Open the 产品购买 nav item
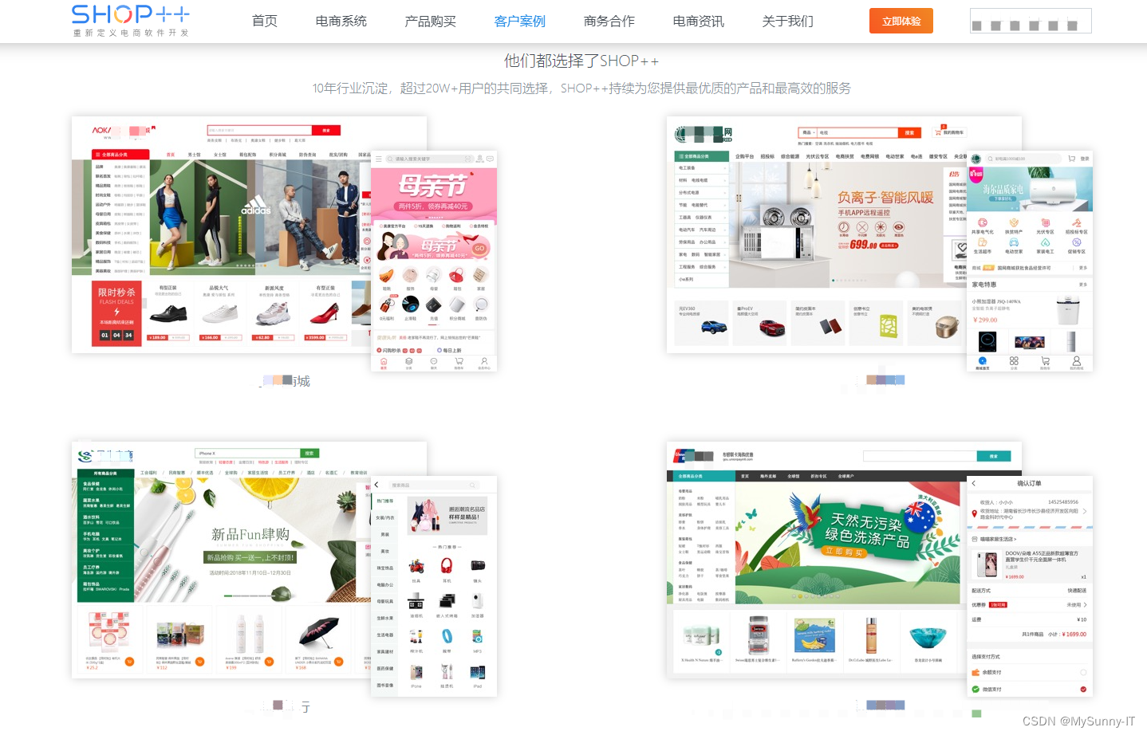This screenshot has width=1147, height=735. point(431,21)
